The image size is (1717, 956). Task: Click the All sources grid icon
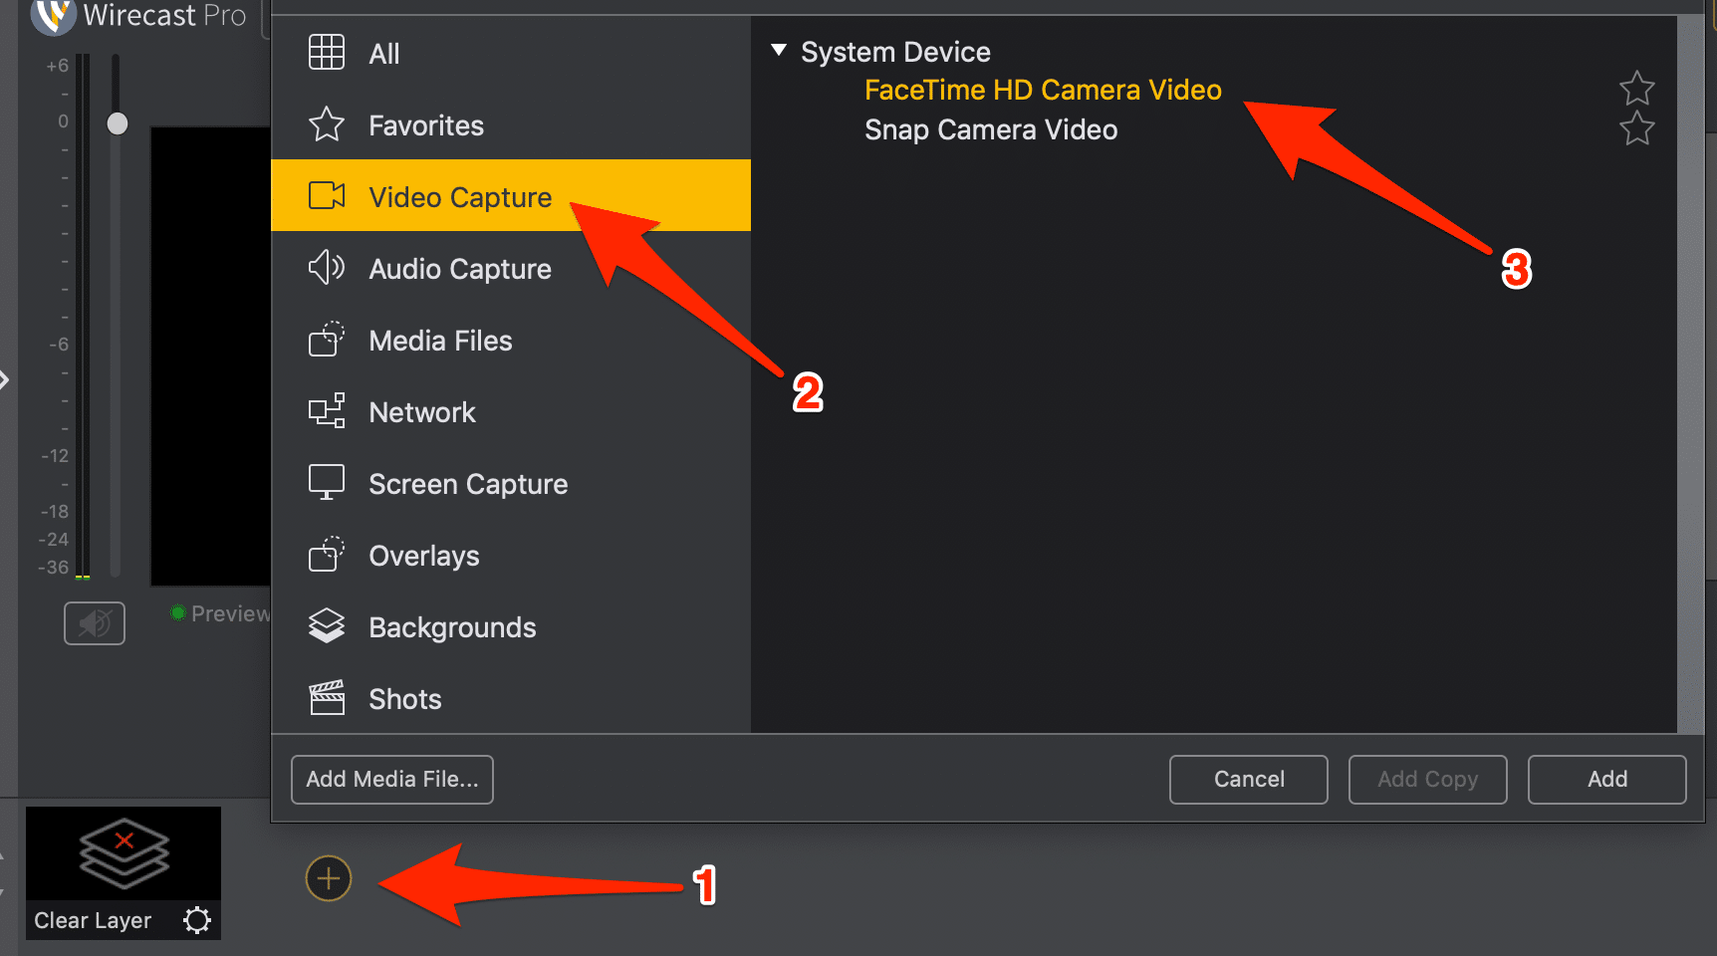327,52
